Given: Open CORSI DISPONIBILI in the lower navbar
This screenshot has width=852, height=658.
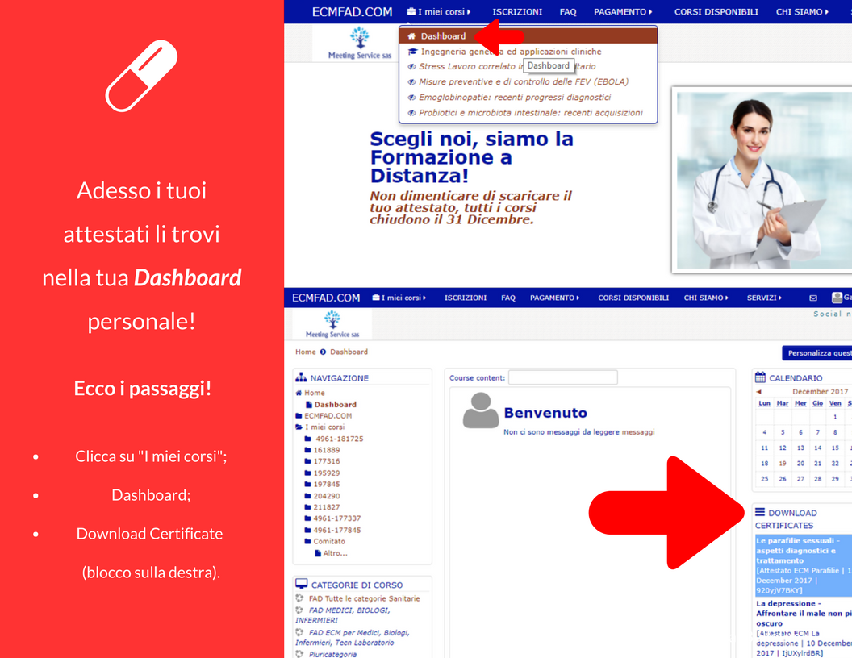Looking at the screenshot, I should (x=633, y=298).
